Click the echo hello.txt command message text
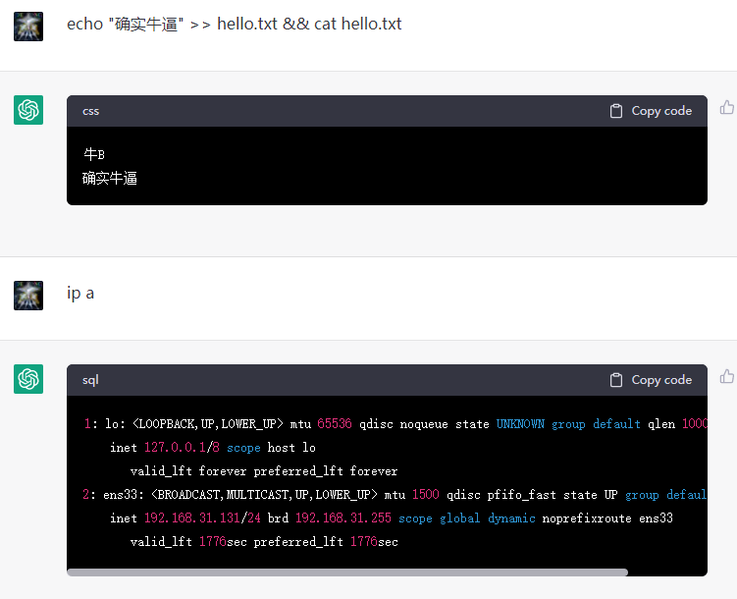Image resolution: width=737 pixels, height=599 pixels. click(234, 25)
